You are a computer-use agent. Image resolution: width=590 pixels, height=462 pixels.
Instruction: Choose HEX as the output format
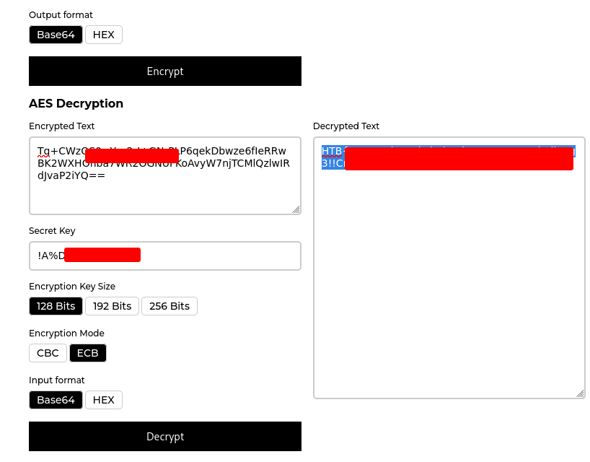tap(103, 35)
